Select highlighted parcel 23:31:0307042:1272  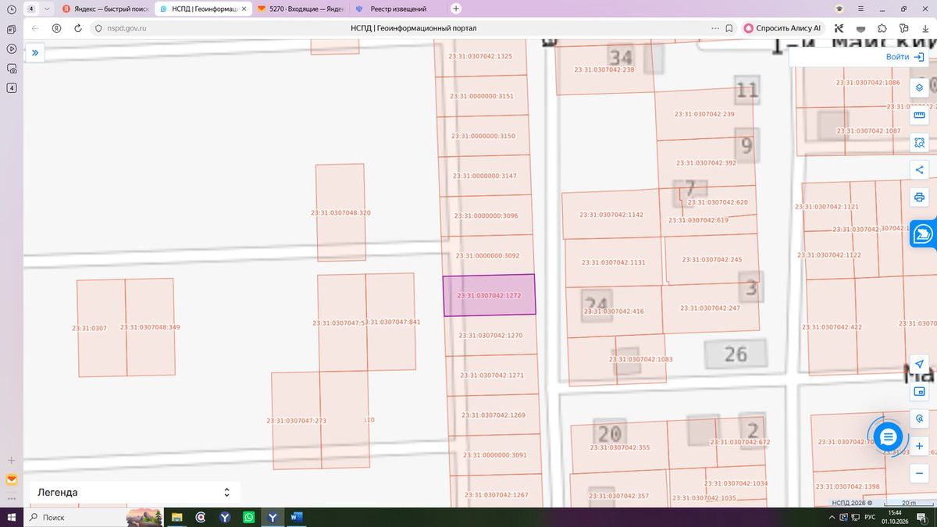point(490,295)
